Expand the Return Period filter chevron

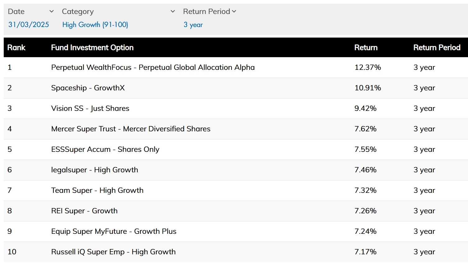(x=234, y=11)
